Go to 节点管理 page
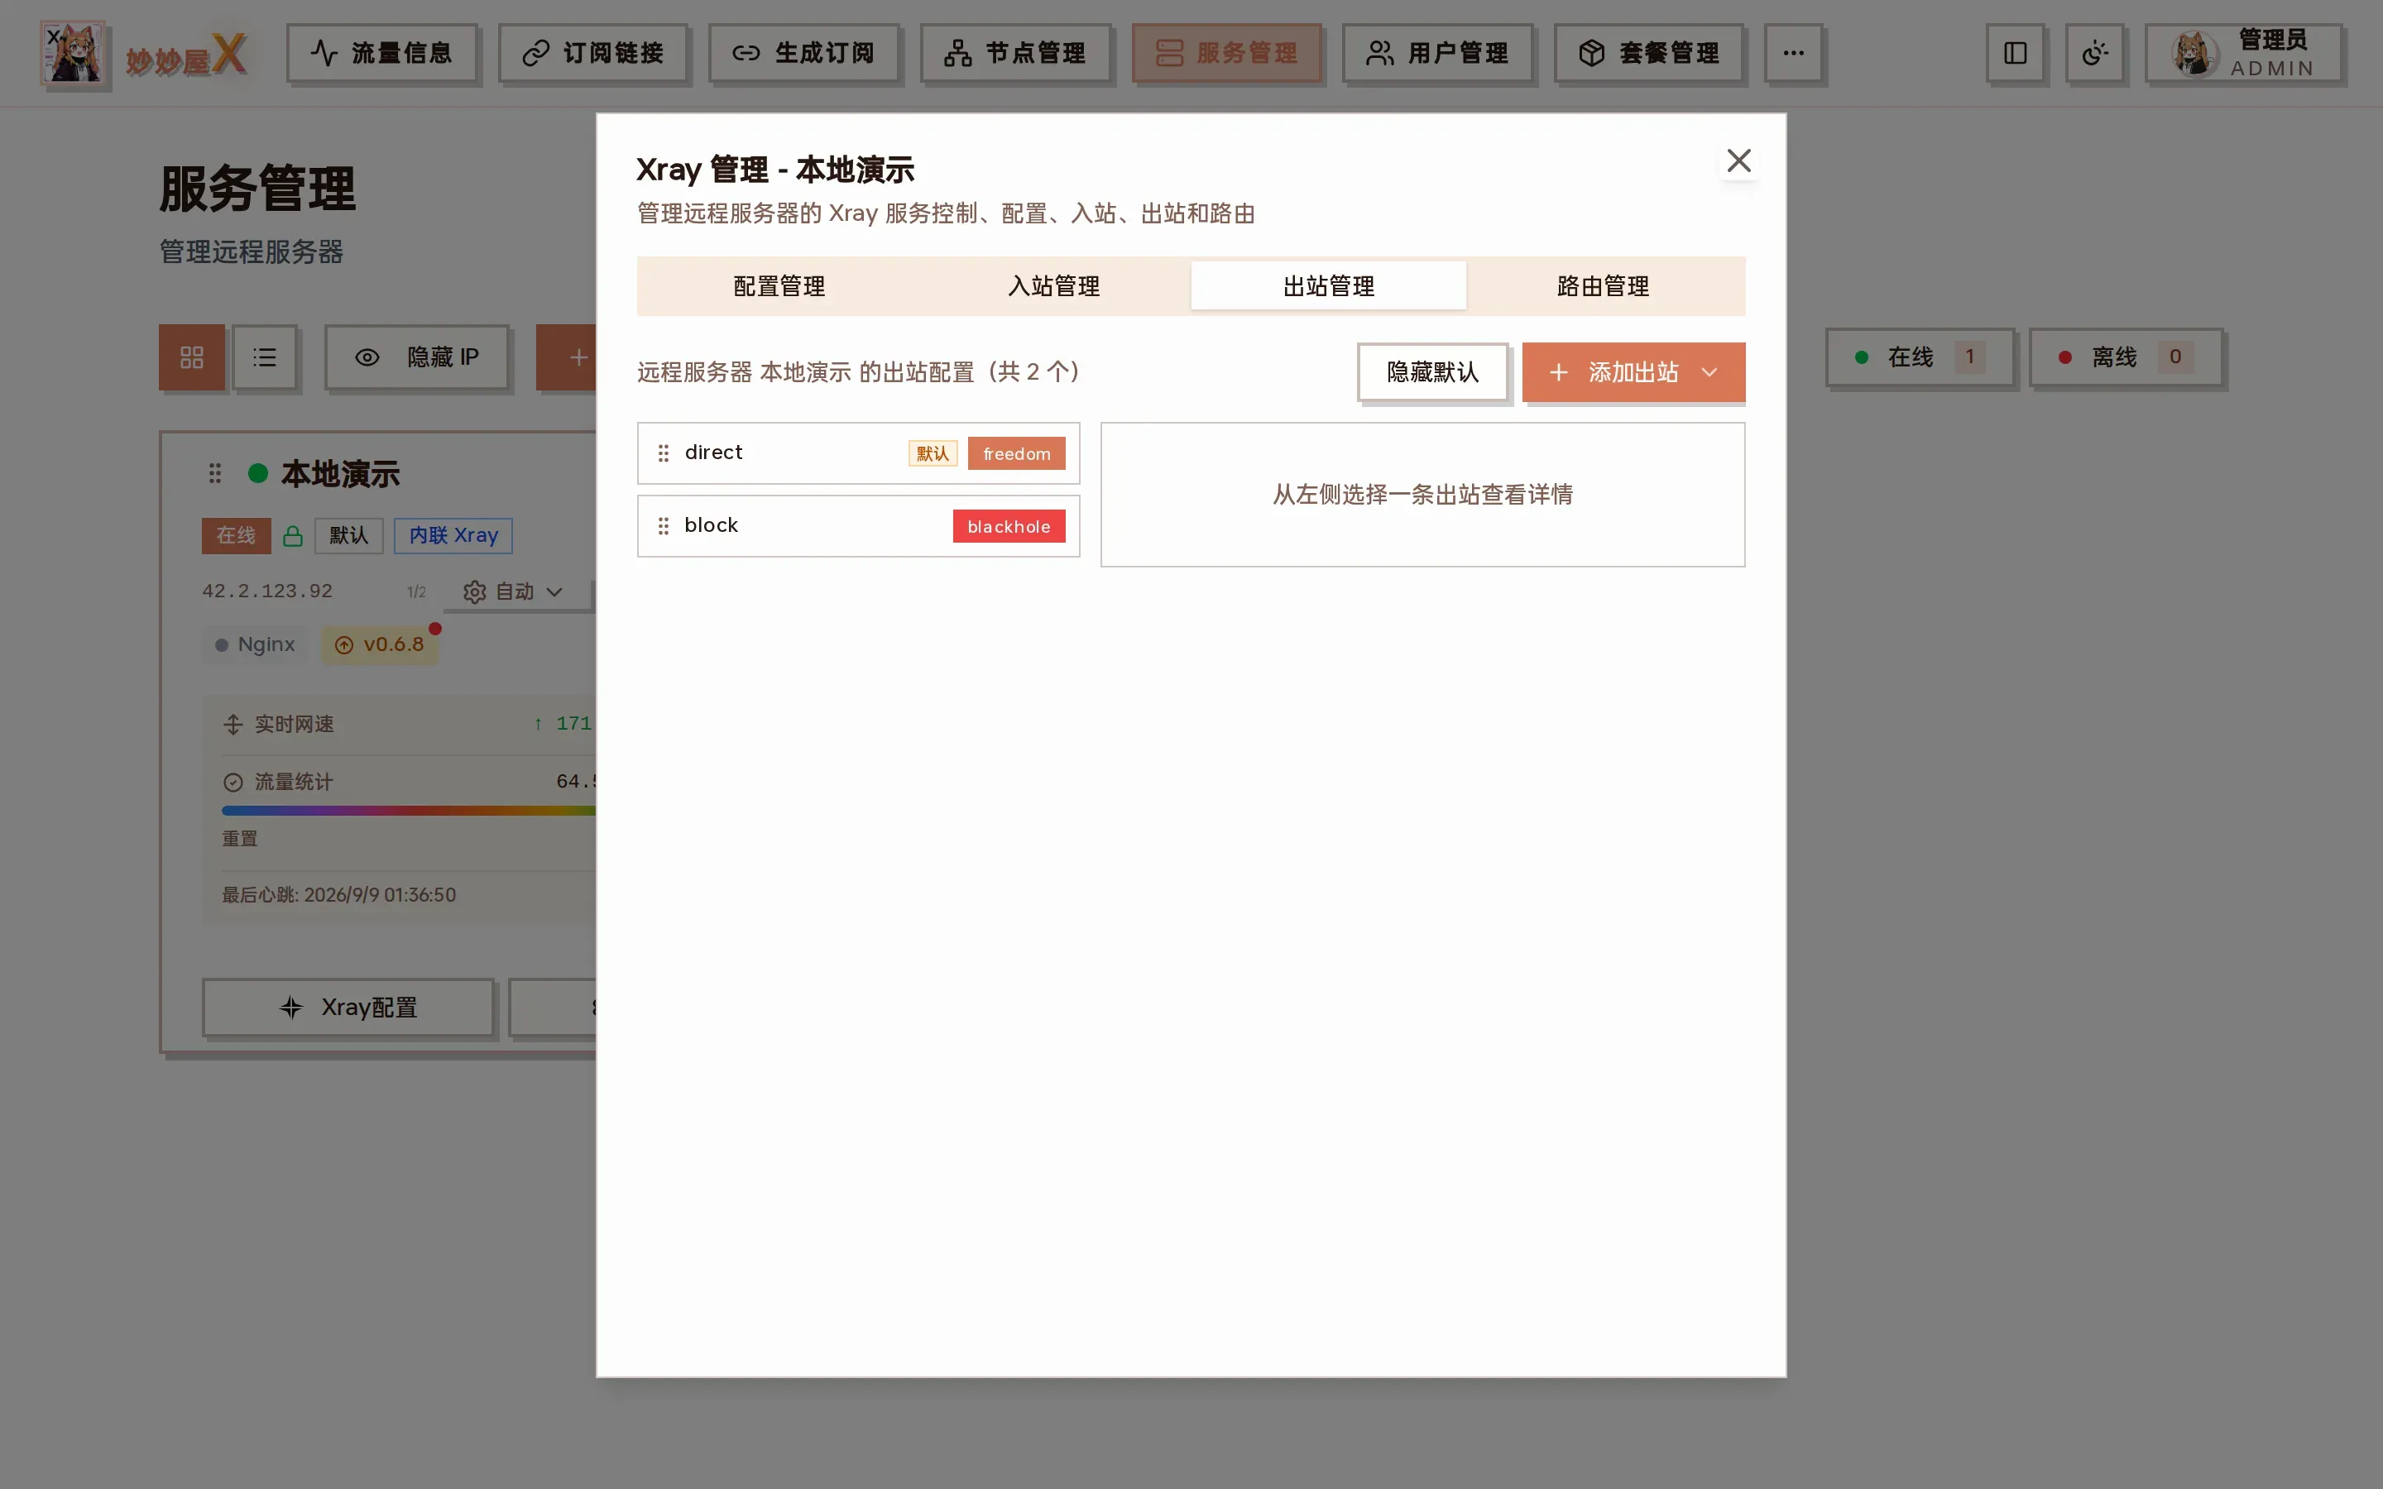Screen dimensions: 2383x1489 click(x=1015, y=53)
